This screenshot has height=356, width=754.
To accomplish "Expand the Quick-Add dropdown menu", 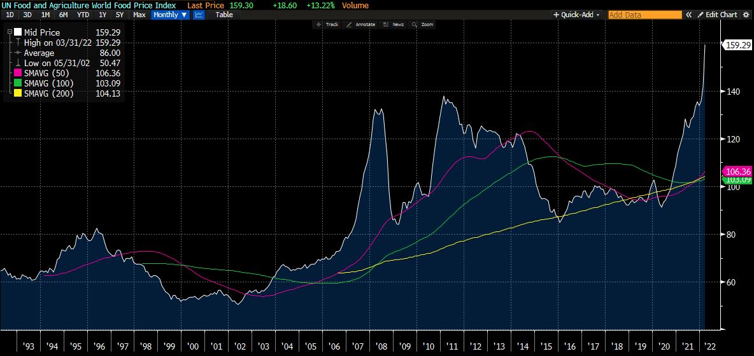I will [577, 15].
